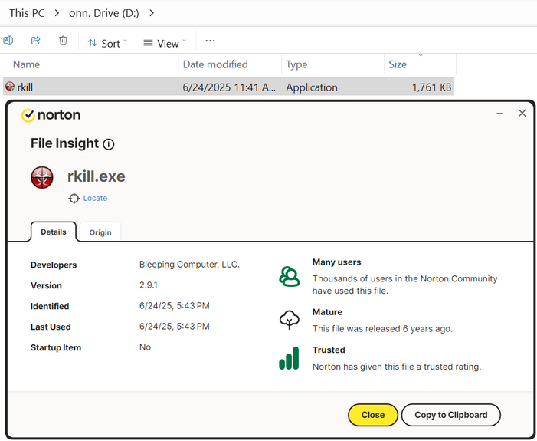This screenshot has width=537, height=441.
Task: Click the Mature heading text
Action: coord(327,312)
